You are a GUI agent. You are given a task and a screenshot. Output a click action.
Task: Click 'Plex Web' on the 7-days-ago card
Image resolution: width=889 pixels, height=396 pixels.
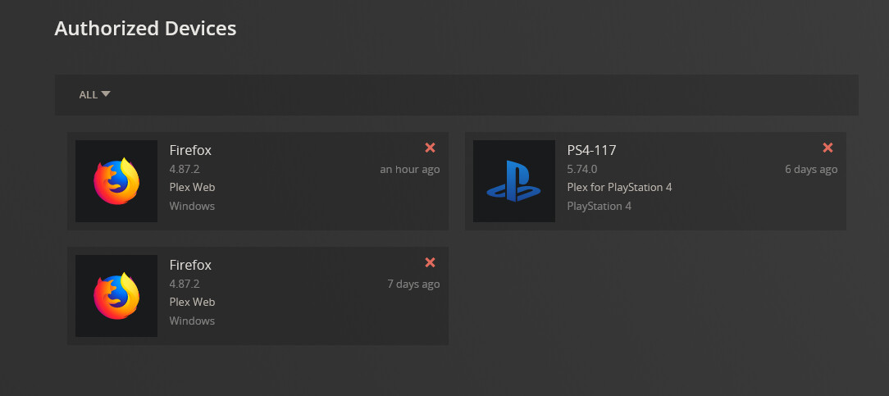pyautogui.click(x=192, y=302)
